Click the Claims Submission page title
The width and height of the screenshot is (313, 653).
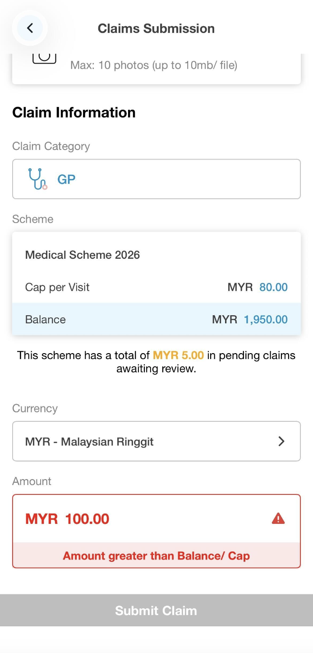tap(156, 28)
